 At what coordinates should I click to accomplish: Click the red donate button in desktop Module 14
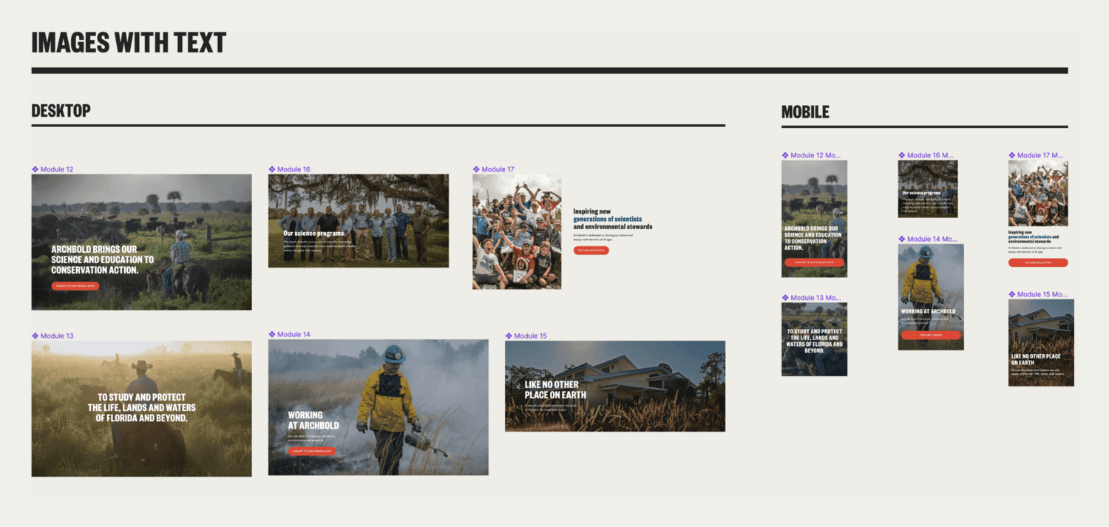(x=312, y=451)
